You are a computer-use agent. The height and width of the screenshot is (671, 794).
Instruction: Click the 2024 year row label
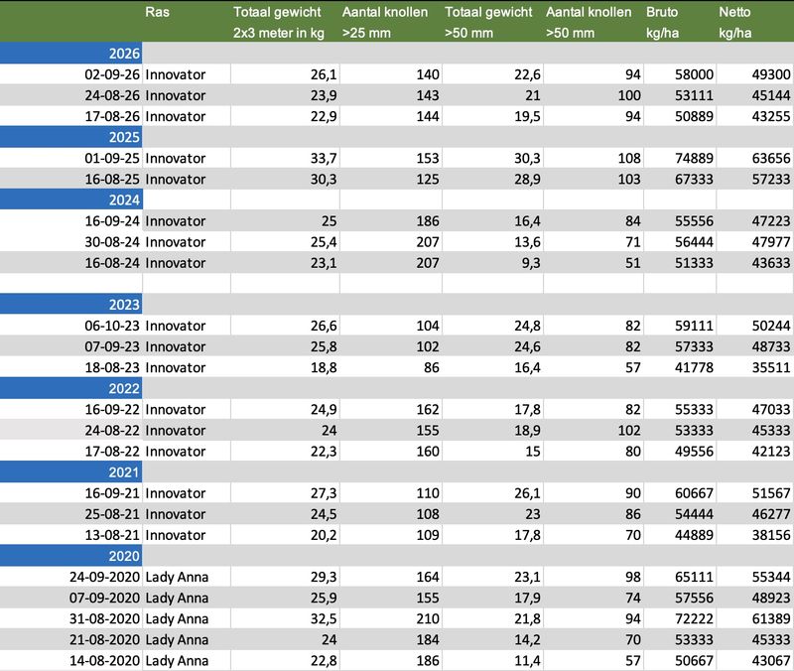70,200
